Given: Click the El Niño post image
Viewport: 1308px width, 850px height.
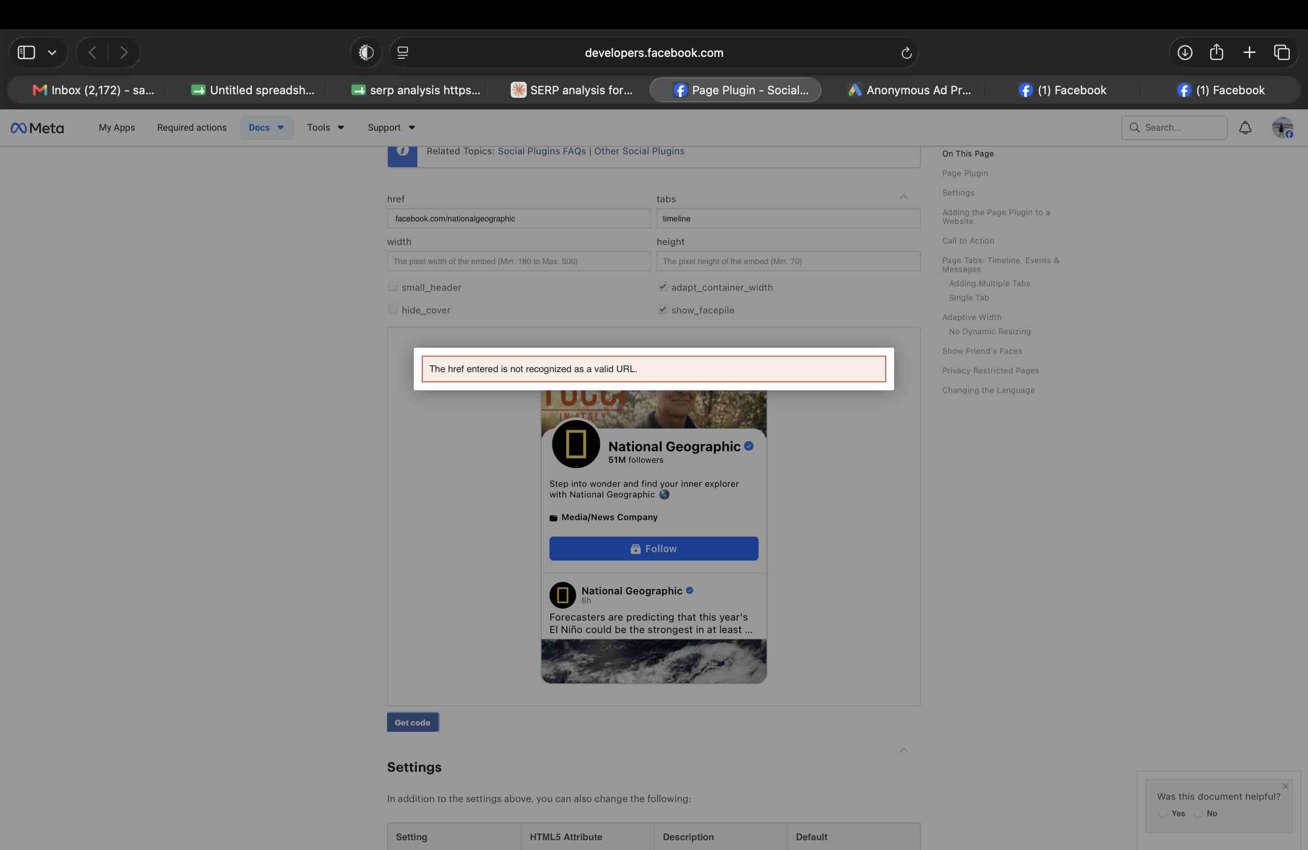Looking at the screenshot, I should coord(654,661).
